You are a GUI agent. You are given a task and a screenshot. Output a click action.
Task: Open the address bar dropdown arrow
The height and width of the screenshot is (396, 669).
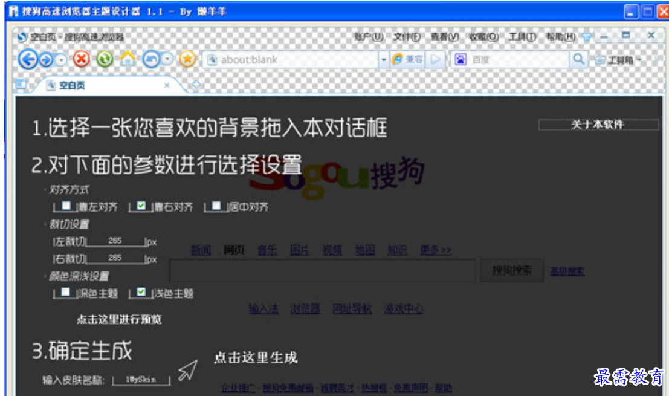coord(383,60)
